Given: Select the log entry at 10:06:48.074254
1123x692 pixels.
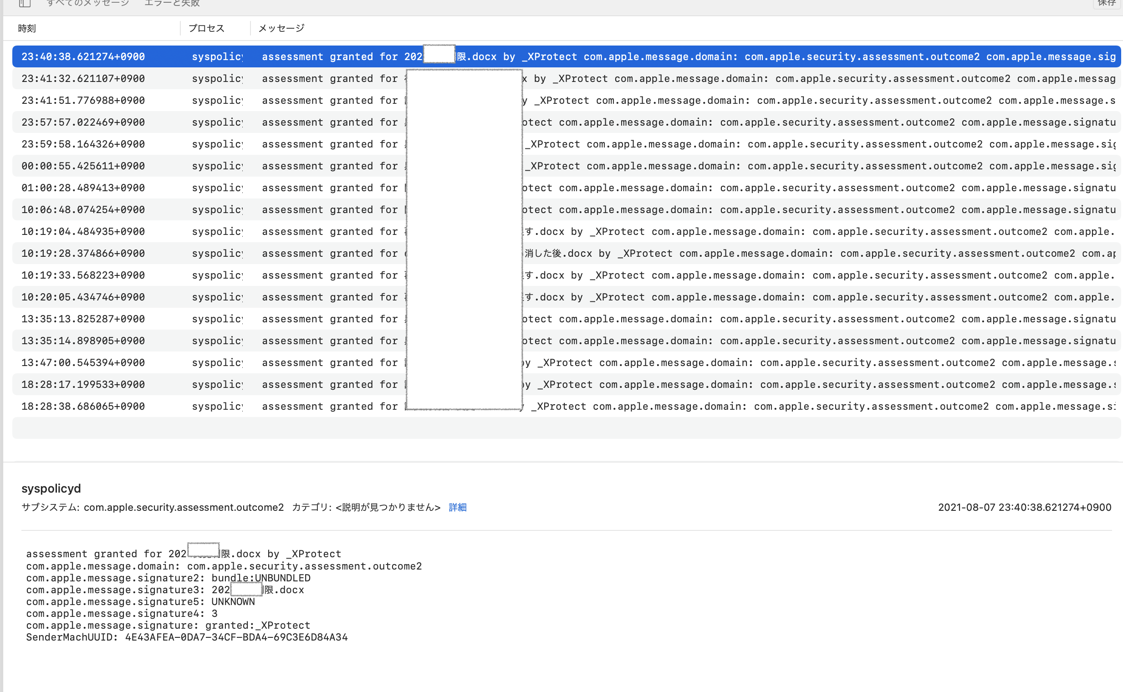Looking at the screenshot, I should (83, 209).
